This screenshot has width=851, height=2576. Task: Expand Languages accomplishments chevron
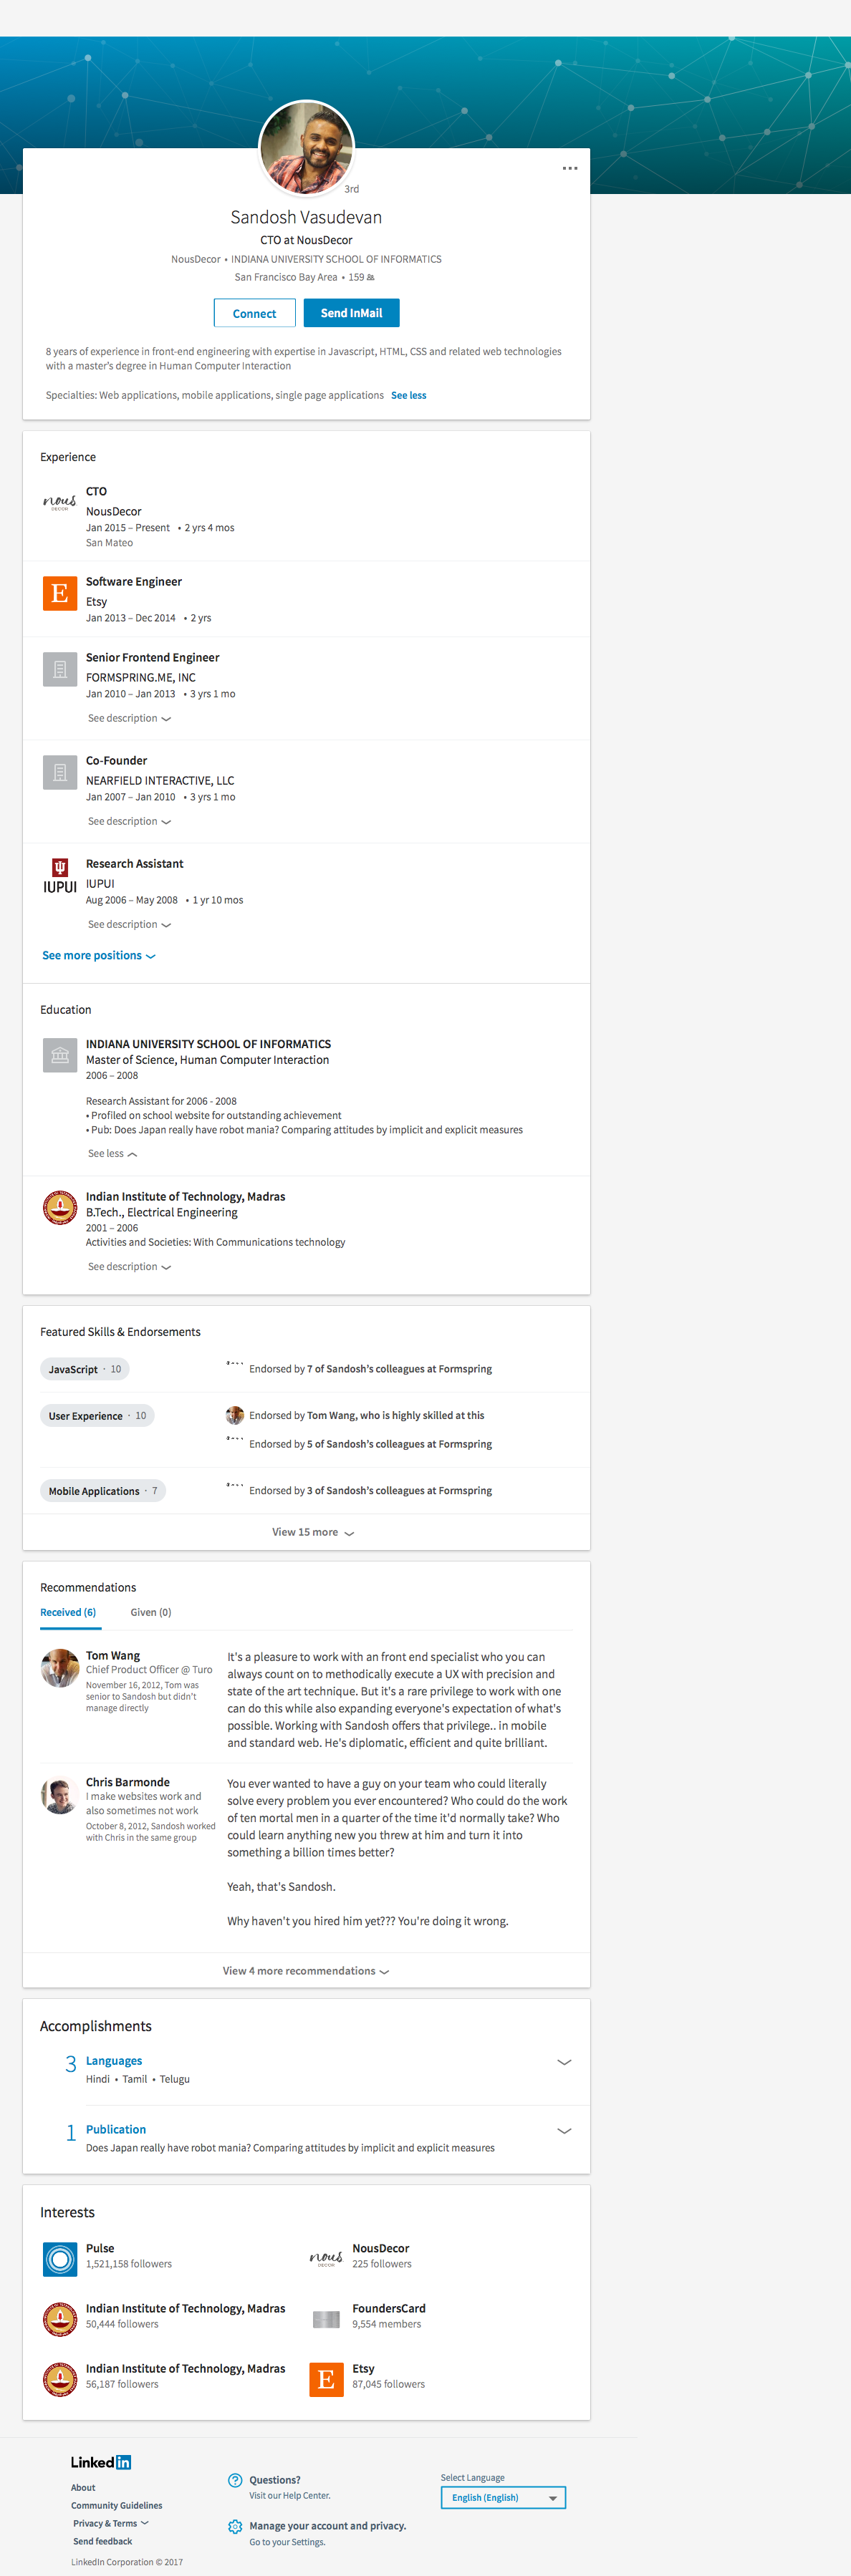pos(564,2062)
